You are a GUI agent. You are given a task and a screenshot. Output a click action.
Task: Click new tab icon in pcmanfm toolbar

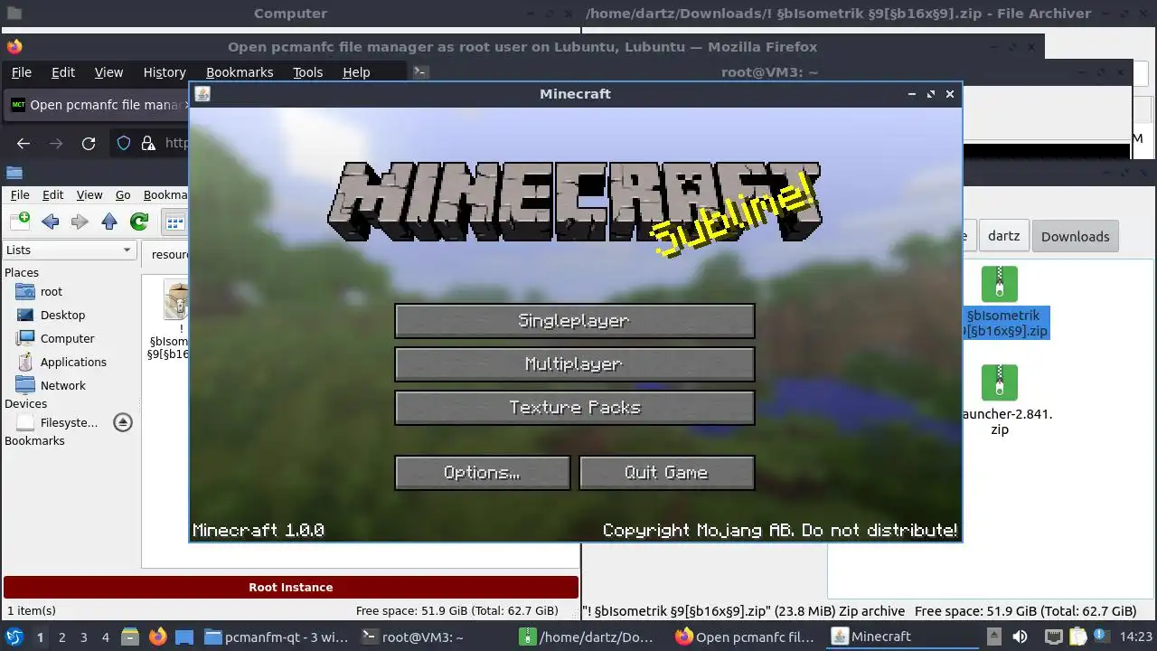[x=20, y=222]
